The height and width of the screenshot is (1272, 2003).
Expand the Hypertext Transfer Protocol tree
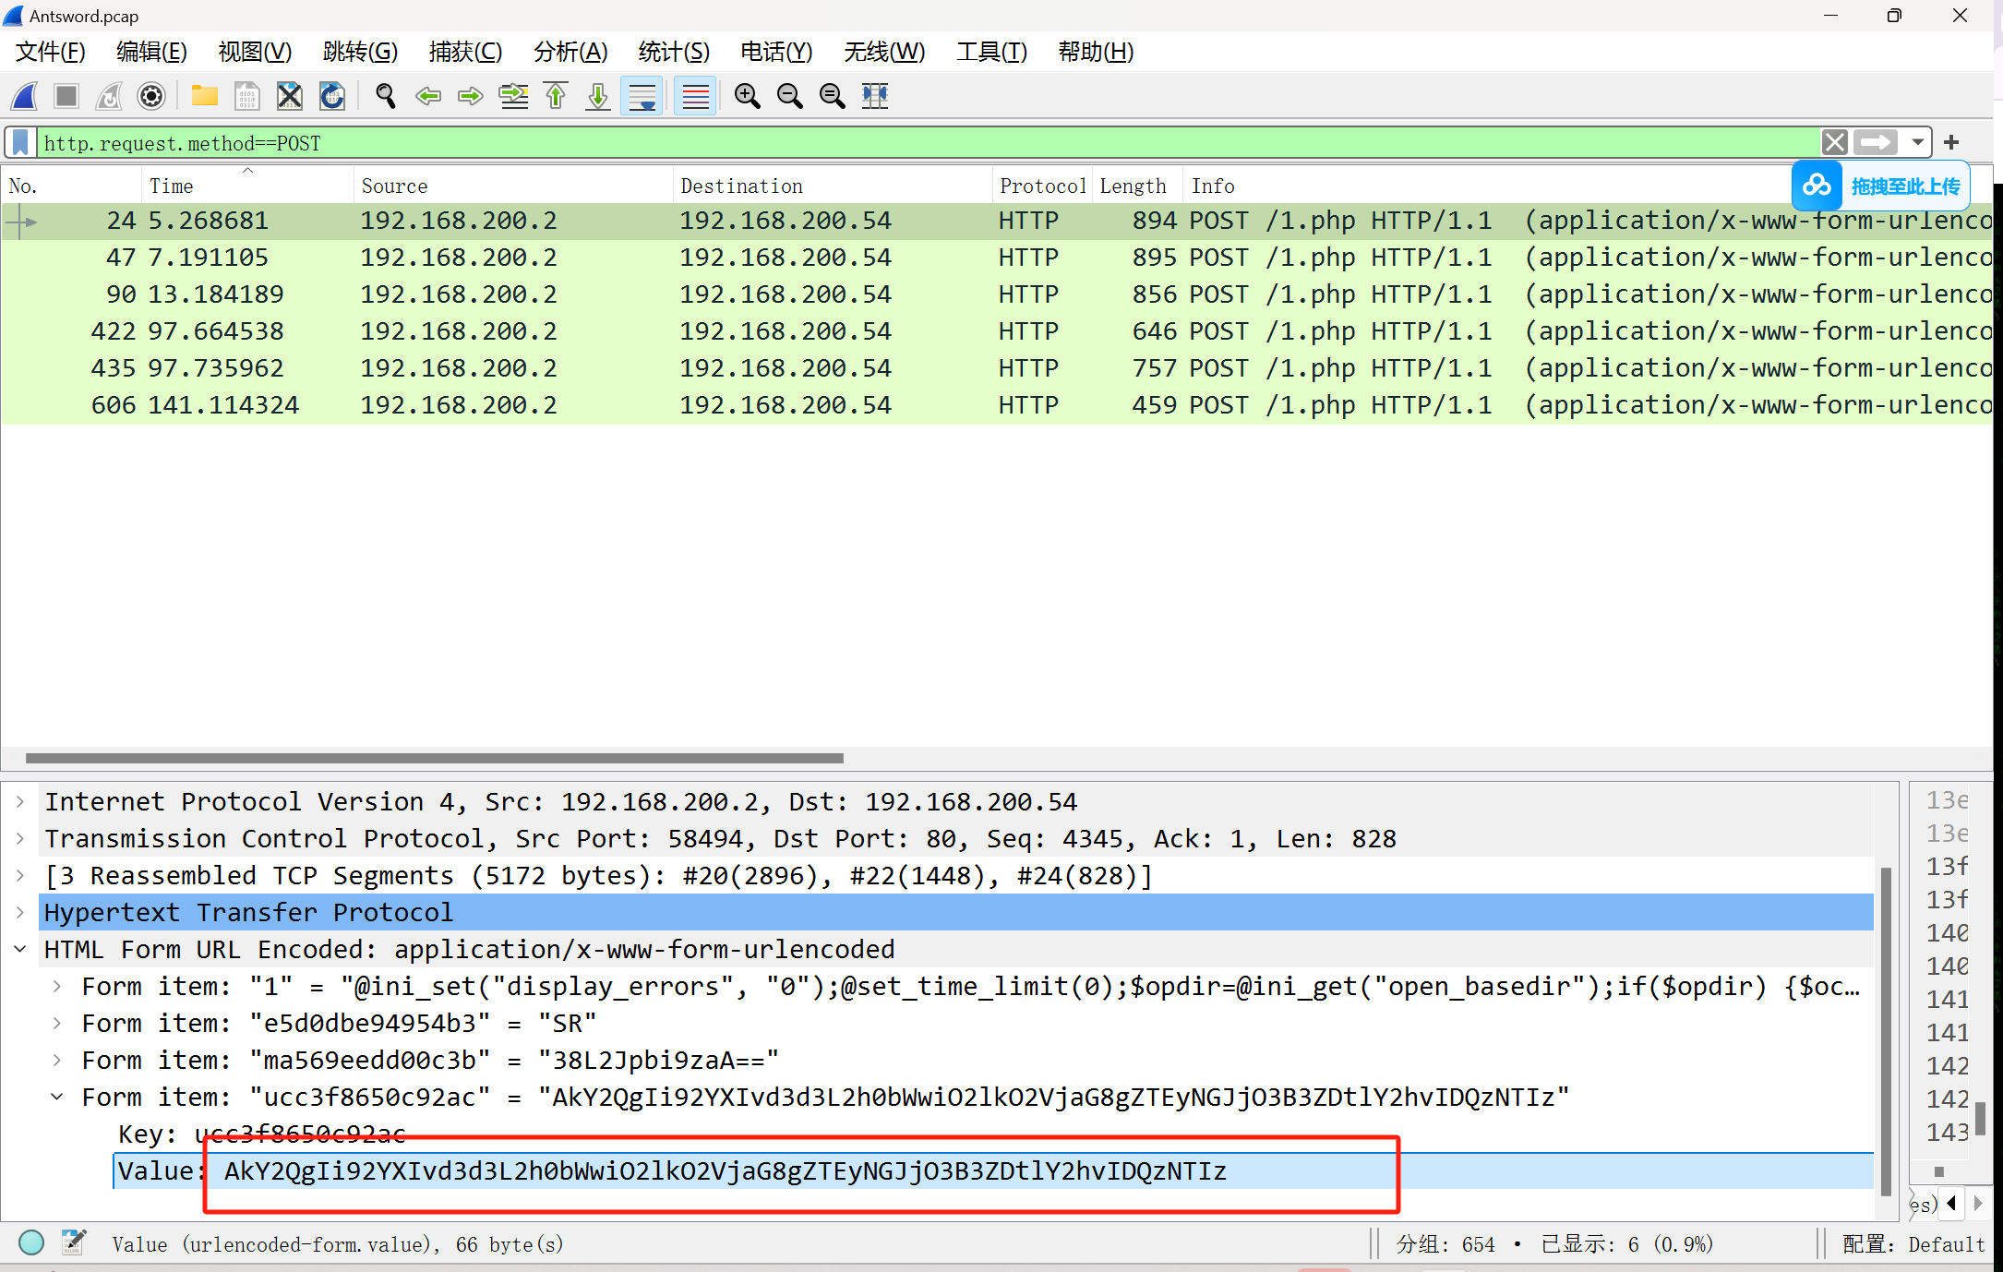(20, 912)
